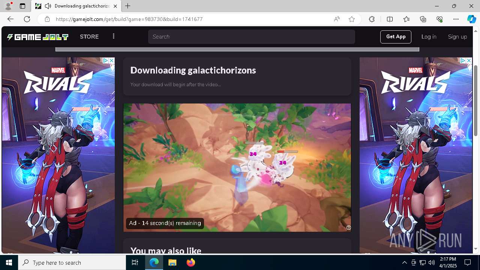Close the right Marvel Rivals ad

[x=469, y=60]
